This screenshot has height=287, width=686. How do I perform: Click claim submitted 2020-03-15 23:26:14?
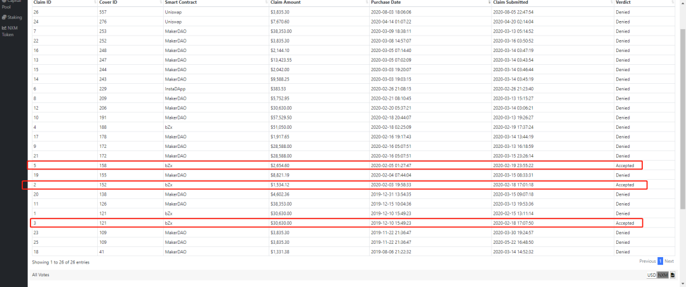[513, 156]
